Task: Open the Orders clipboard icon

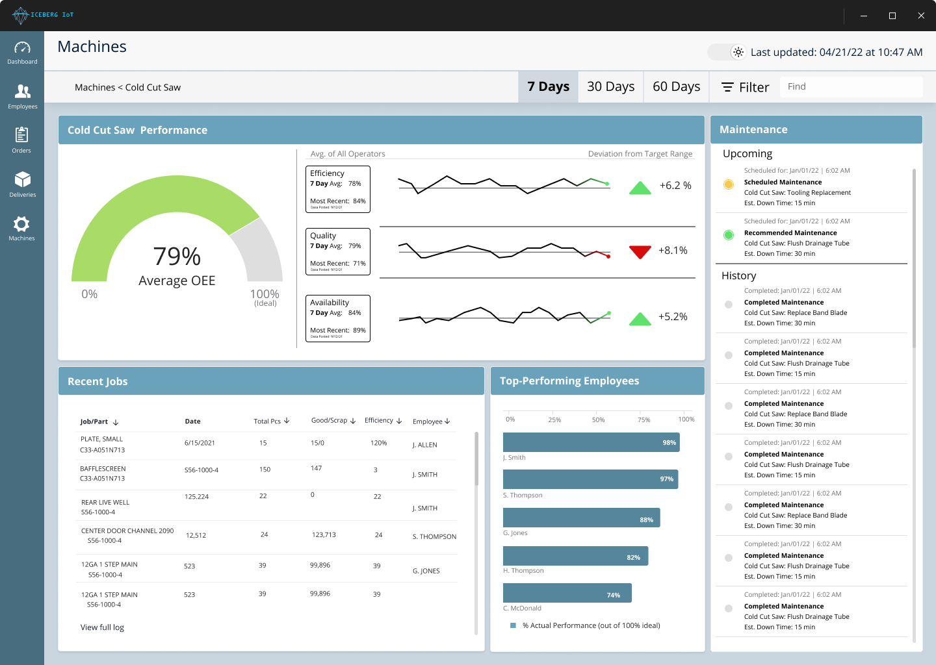Action: click(21, 134)
